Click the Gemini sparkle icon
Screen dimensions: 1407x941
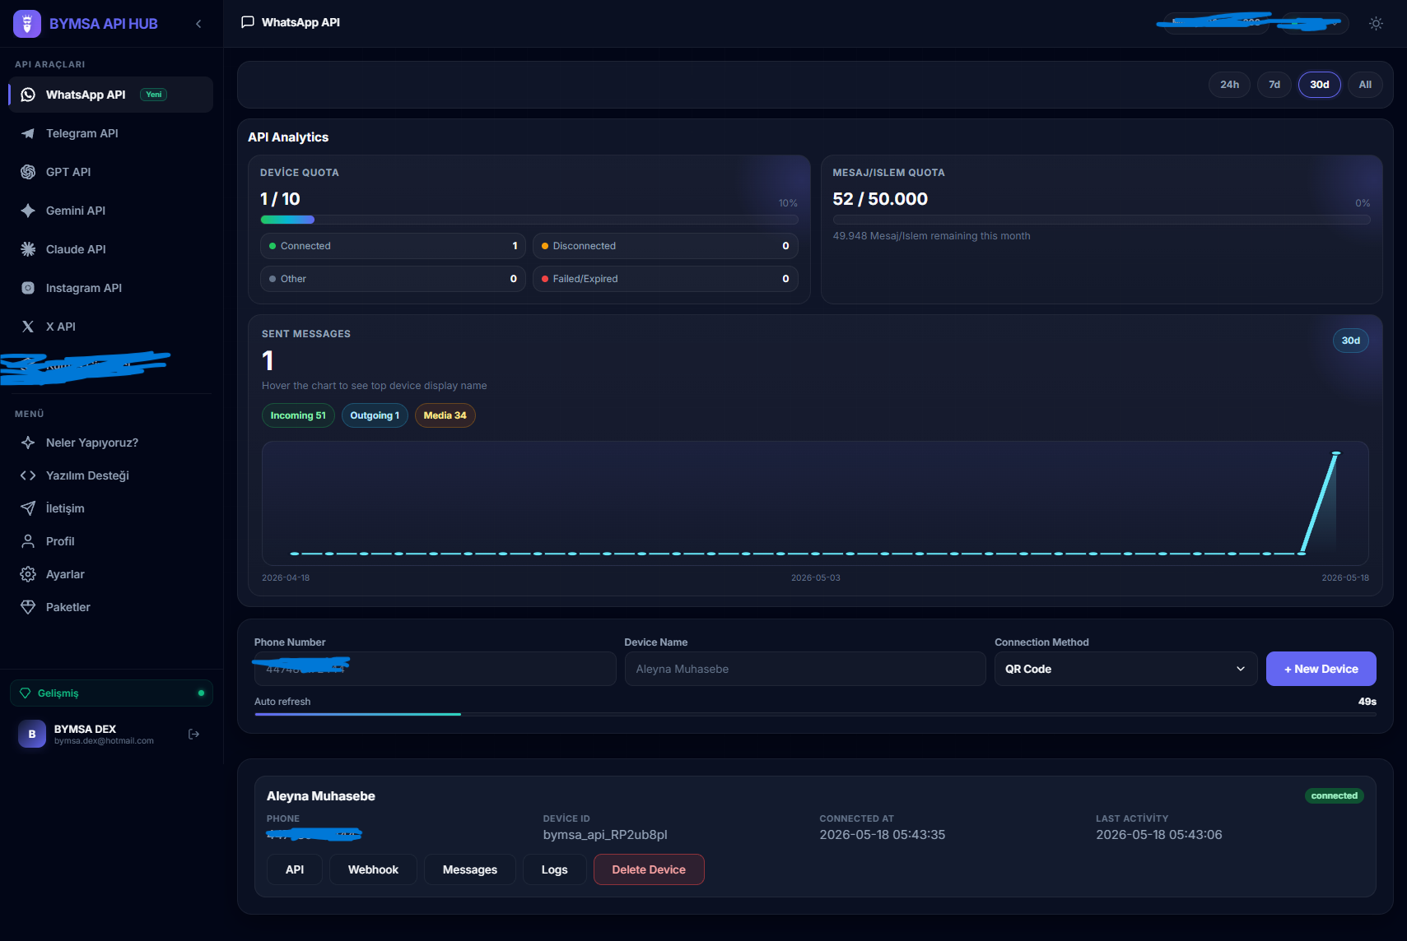click(x=28, y=211)
